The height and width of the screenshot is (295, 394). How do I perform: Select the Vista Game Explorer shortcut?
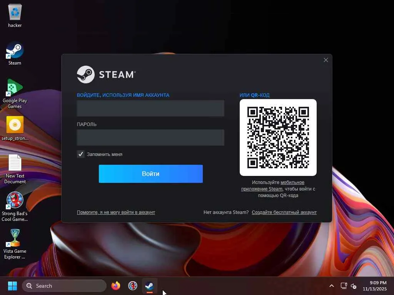click(15, 244)
